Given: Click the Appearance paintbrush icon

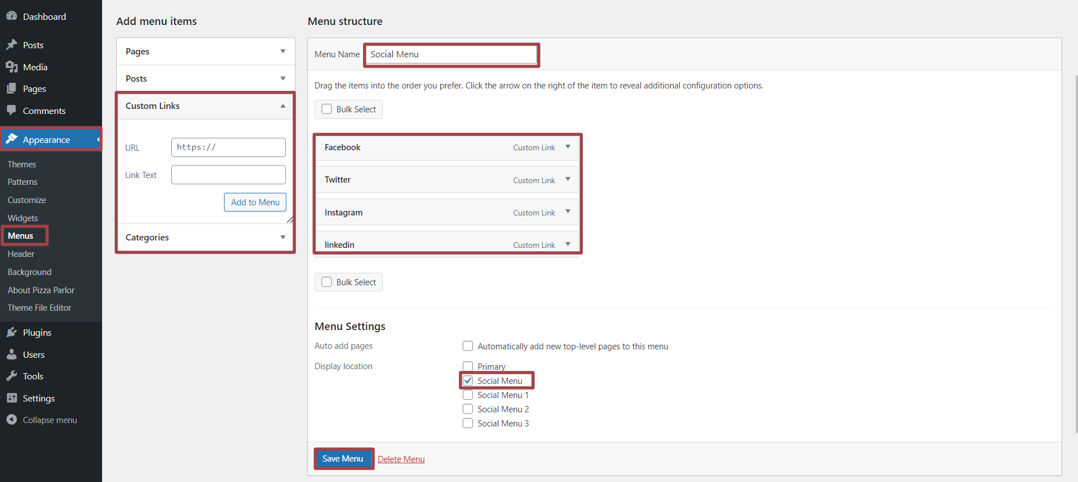Looking at the screenshot, I should coord(11,139).
